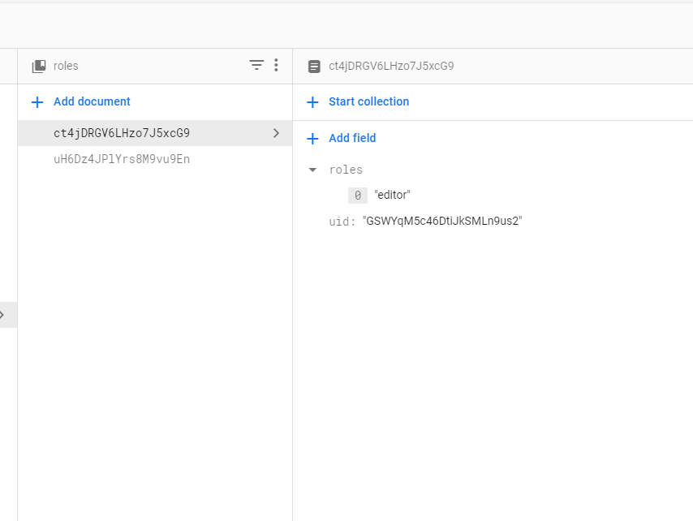Click the uid value GSWYqM5c46DtiJkSMLn9us2
Screen dimensions: 693x521
(x=442, y=221)
